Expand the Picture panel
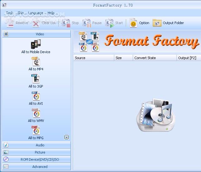 coord(36,152)
